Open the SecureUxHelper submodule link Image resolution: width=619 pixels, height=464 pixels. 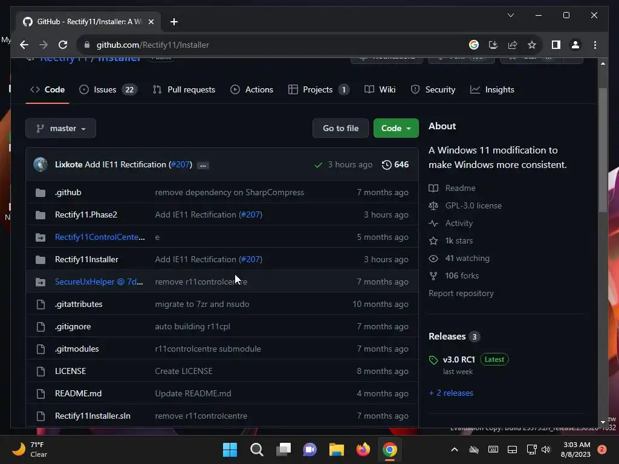coord(99,282)
